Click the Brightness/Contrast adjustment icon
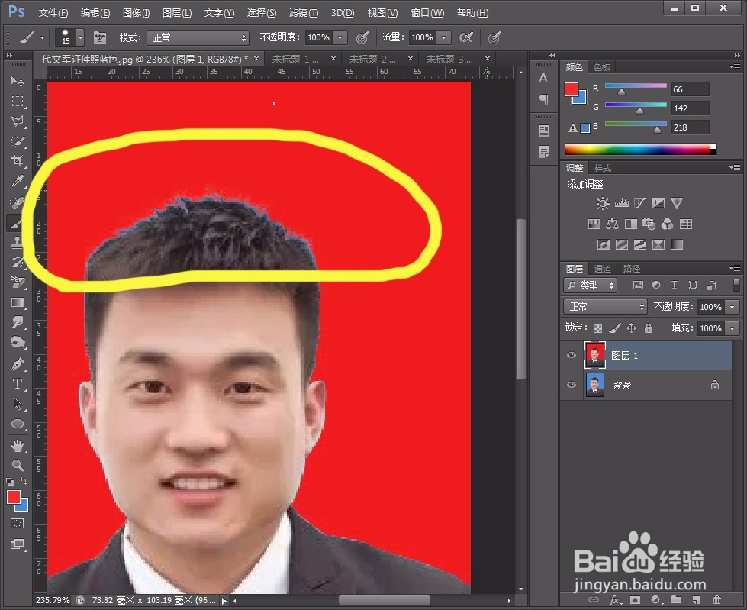This screenshot has width=747, height=610. click(601, 203)
